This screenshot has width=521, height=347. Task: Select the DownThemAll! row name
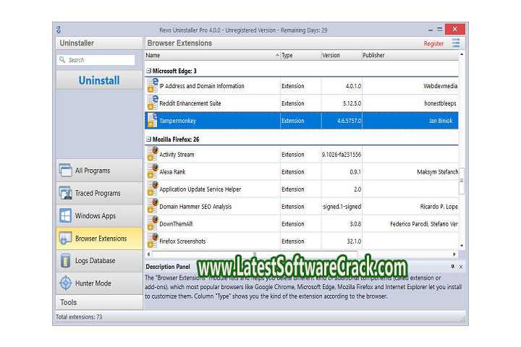click(176, 224)
